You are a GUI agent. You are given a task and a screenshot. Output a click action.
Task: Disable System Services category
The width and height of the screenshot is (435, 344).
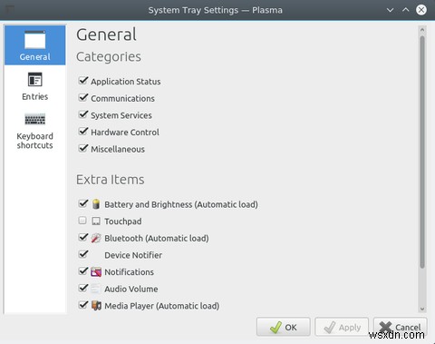(x=82, y=114)
